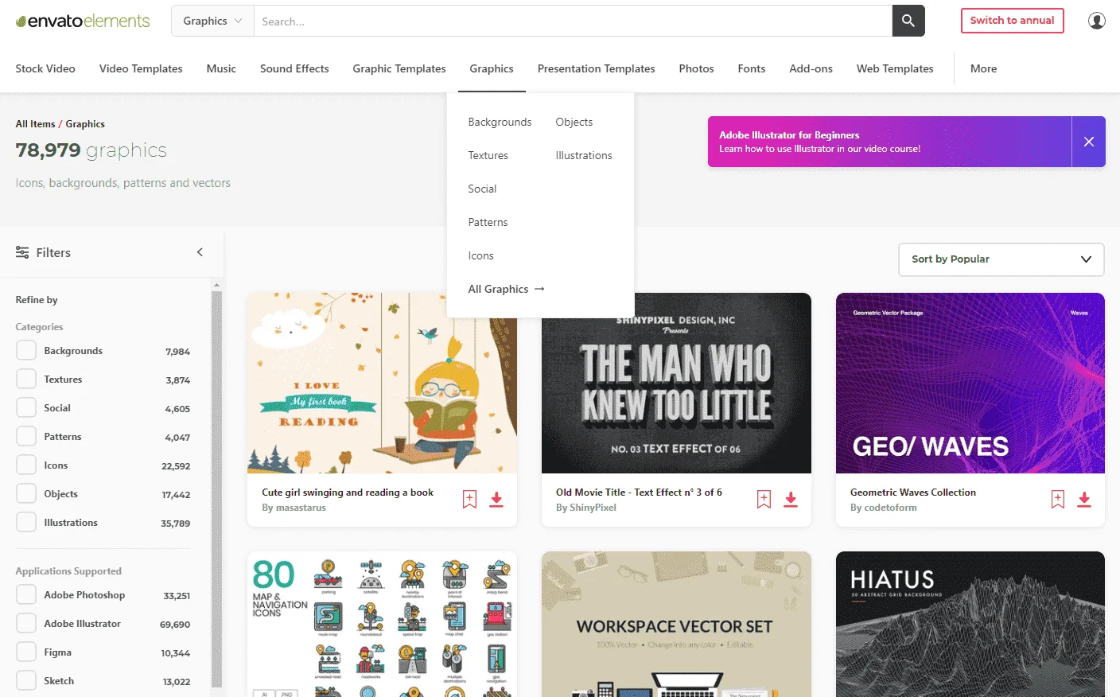The height and width of the screenshot is (697, 1120).
Task: Select the Graphics navigation tab
Action: pos(492,68)
